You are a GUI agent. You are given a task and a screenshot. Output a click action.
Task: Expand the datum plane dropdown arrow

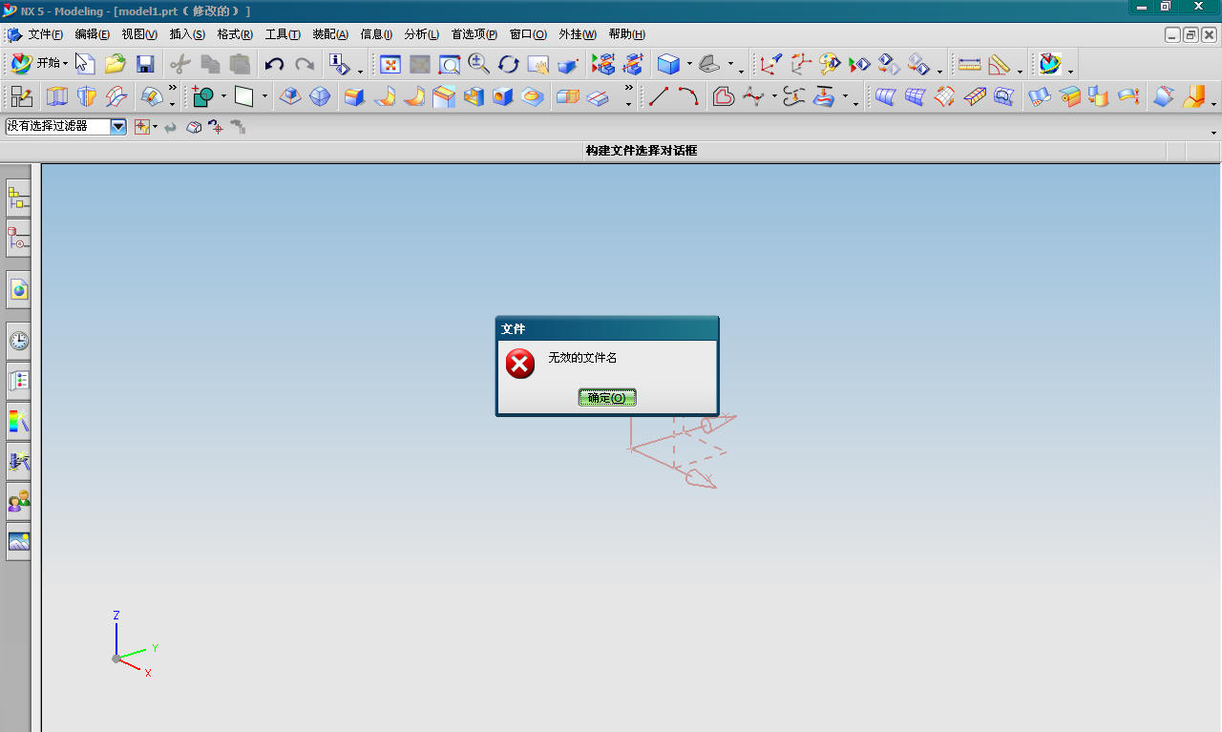click(264, 96)
